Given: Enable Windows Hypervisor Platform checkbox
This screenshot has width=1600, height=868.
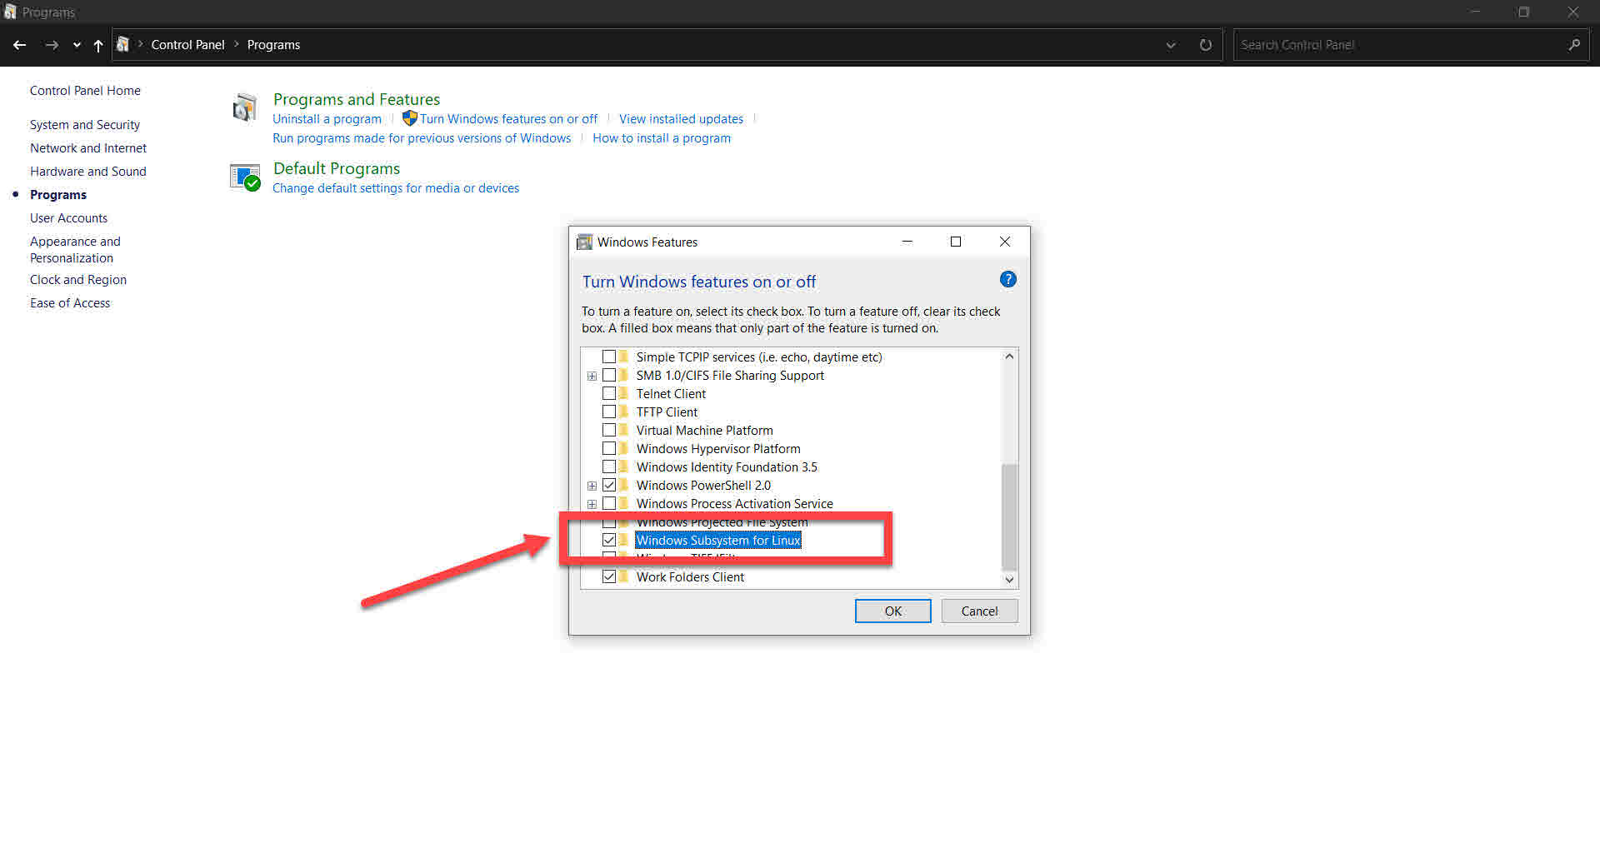Looking at the screenshot, I should pos(609,448).
